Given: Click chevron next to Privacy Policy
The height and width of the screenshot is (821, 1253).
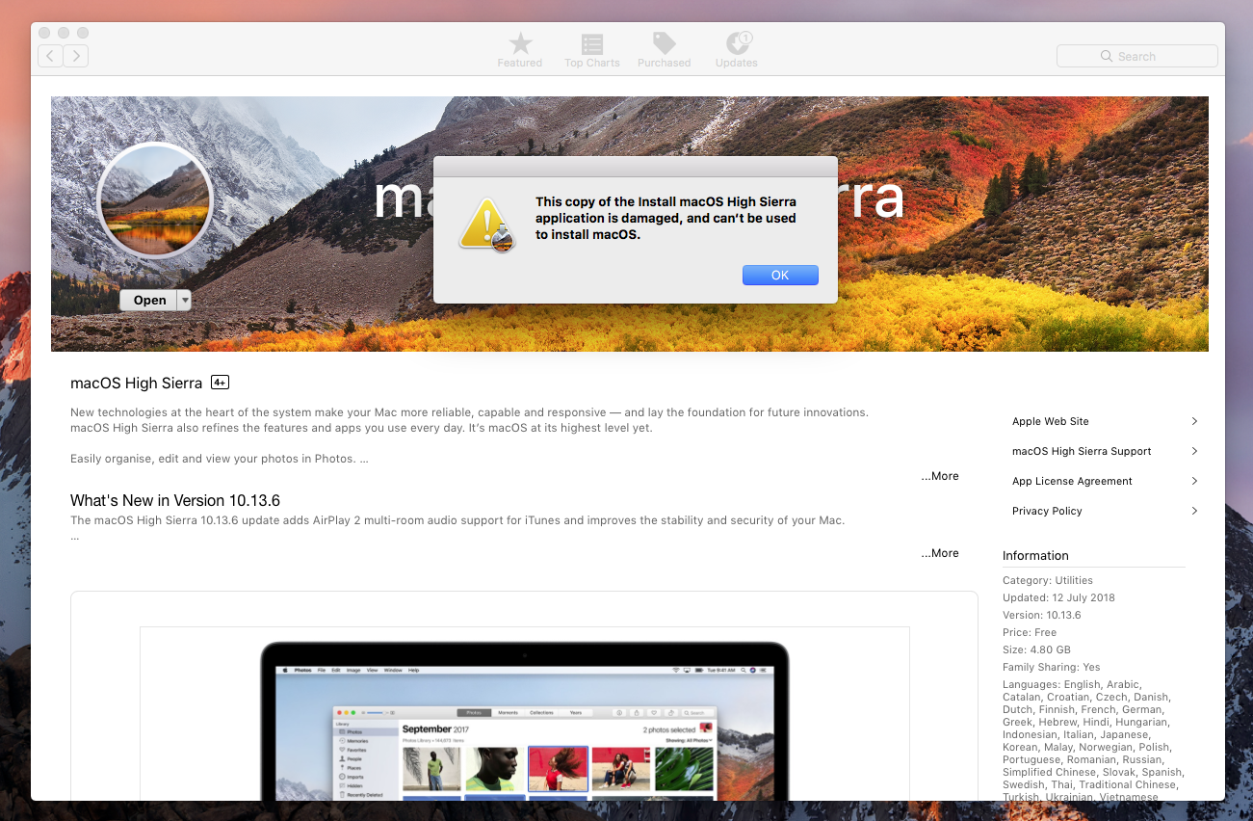Looking at the screenshot, I should [x=1194, y=511].
